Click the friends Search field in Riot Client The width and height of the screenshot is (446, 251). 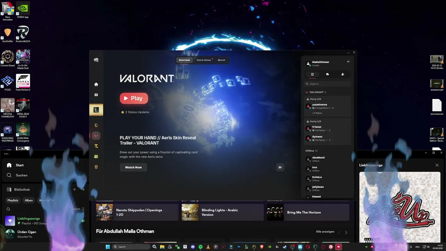328,84
